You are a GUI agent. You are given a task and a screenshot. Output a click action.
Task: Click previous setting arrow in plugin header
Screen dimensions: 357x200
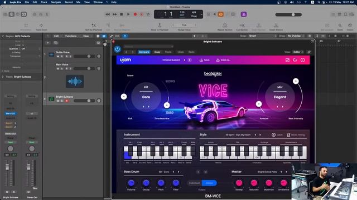tap(127, 52)
